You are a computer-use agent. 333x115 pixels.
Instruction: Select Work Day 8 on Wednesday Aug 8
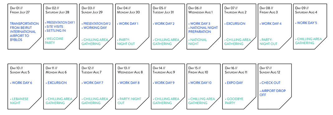[x=129, y=83]
